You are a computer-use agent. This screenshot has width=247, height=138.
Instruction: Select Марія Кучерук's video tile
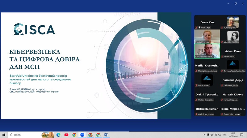[207, 36]
